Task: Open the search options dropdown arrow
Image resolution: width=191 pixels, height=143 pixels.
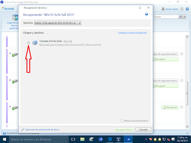Action: [x=184, y=17]
